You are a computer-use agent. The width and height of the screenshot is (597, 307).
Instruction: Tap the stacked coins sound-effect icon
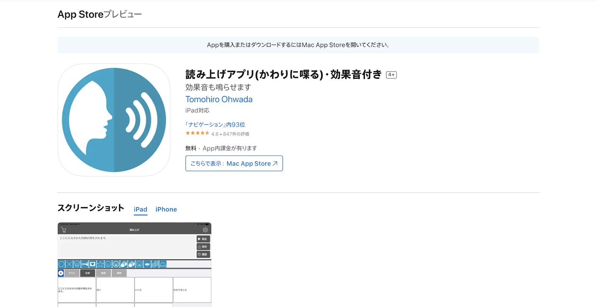(x=155, y=264)
